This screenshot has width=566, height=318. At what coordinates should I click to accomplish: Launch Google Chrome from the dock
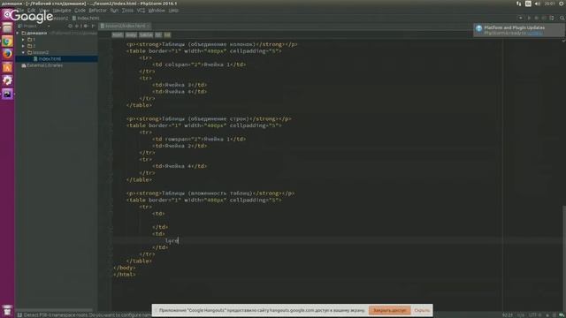tap(7, 42)
